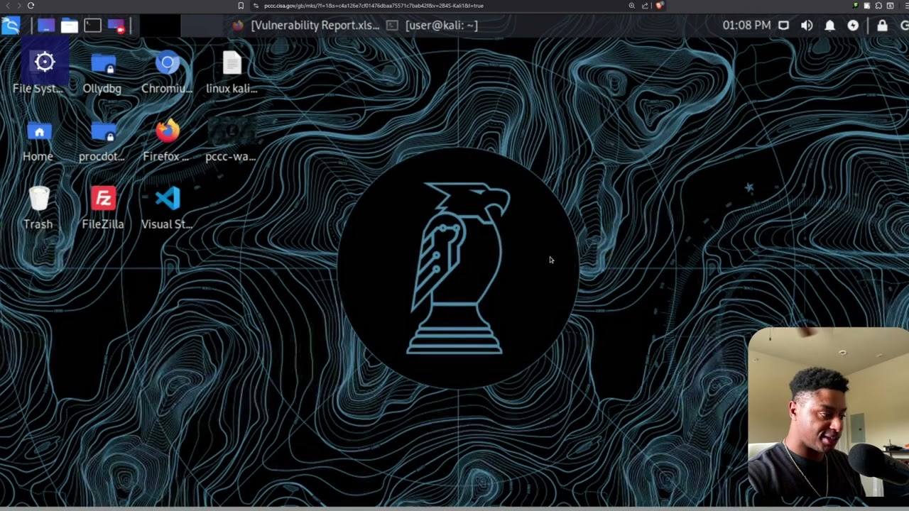This screenshot has width=909, height=511.
Task: Launch Visual Studio Code from desktop
Action: 168,208
